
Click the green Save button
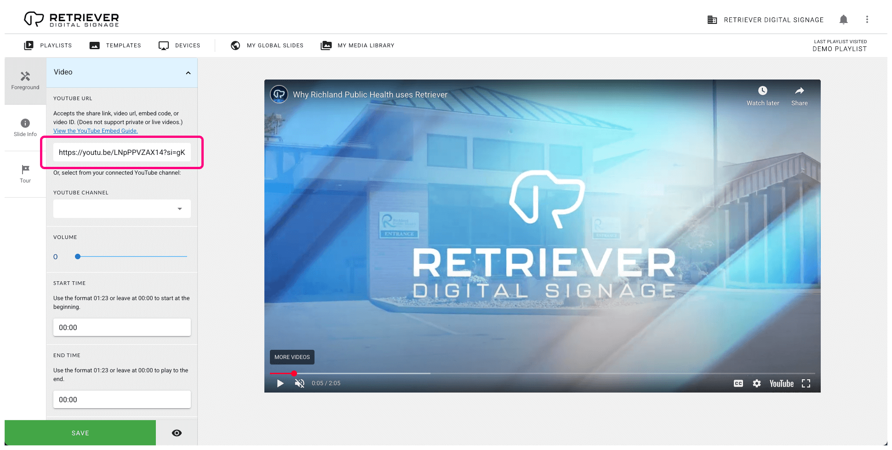[80, 433]
